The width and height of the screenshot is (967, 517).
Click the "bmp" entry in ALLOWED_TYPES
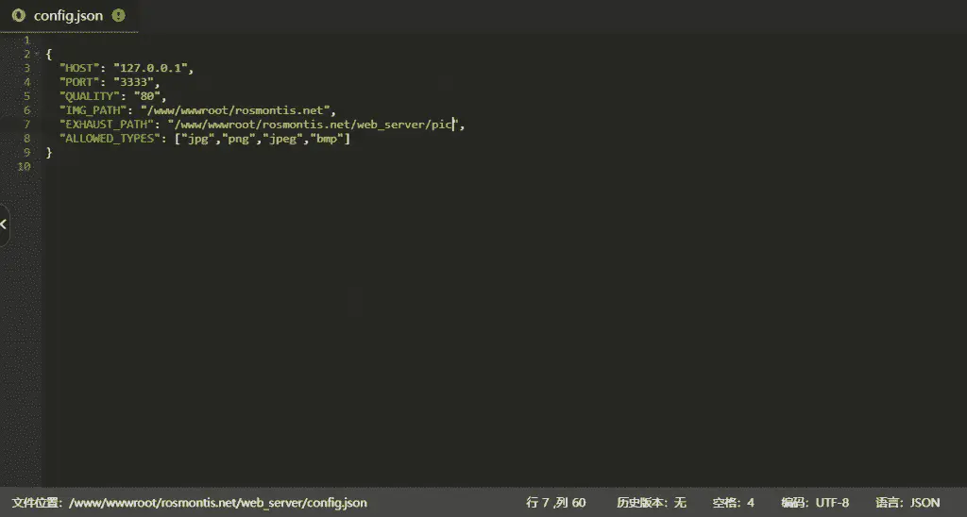coord(327,140)
